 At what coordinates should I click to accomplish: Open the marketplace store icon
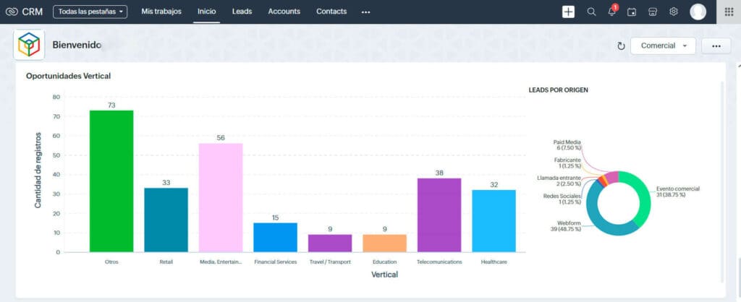(x=653, y=12)
